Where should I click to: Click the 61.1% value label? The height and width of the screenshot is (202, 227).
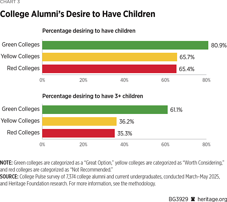[176, 110]
